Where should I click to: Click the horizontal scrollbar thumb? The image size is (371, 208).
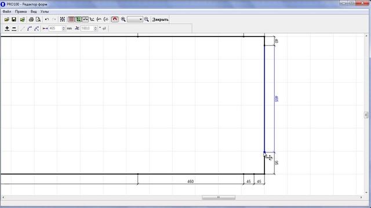click(x=219, y=197)
